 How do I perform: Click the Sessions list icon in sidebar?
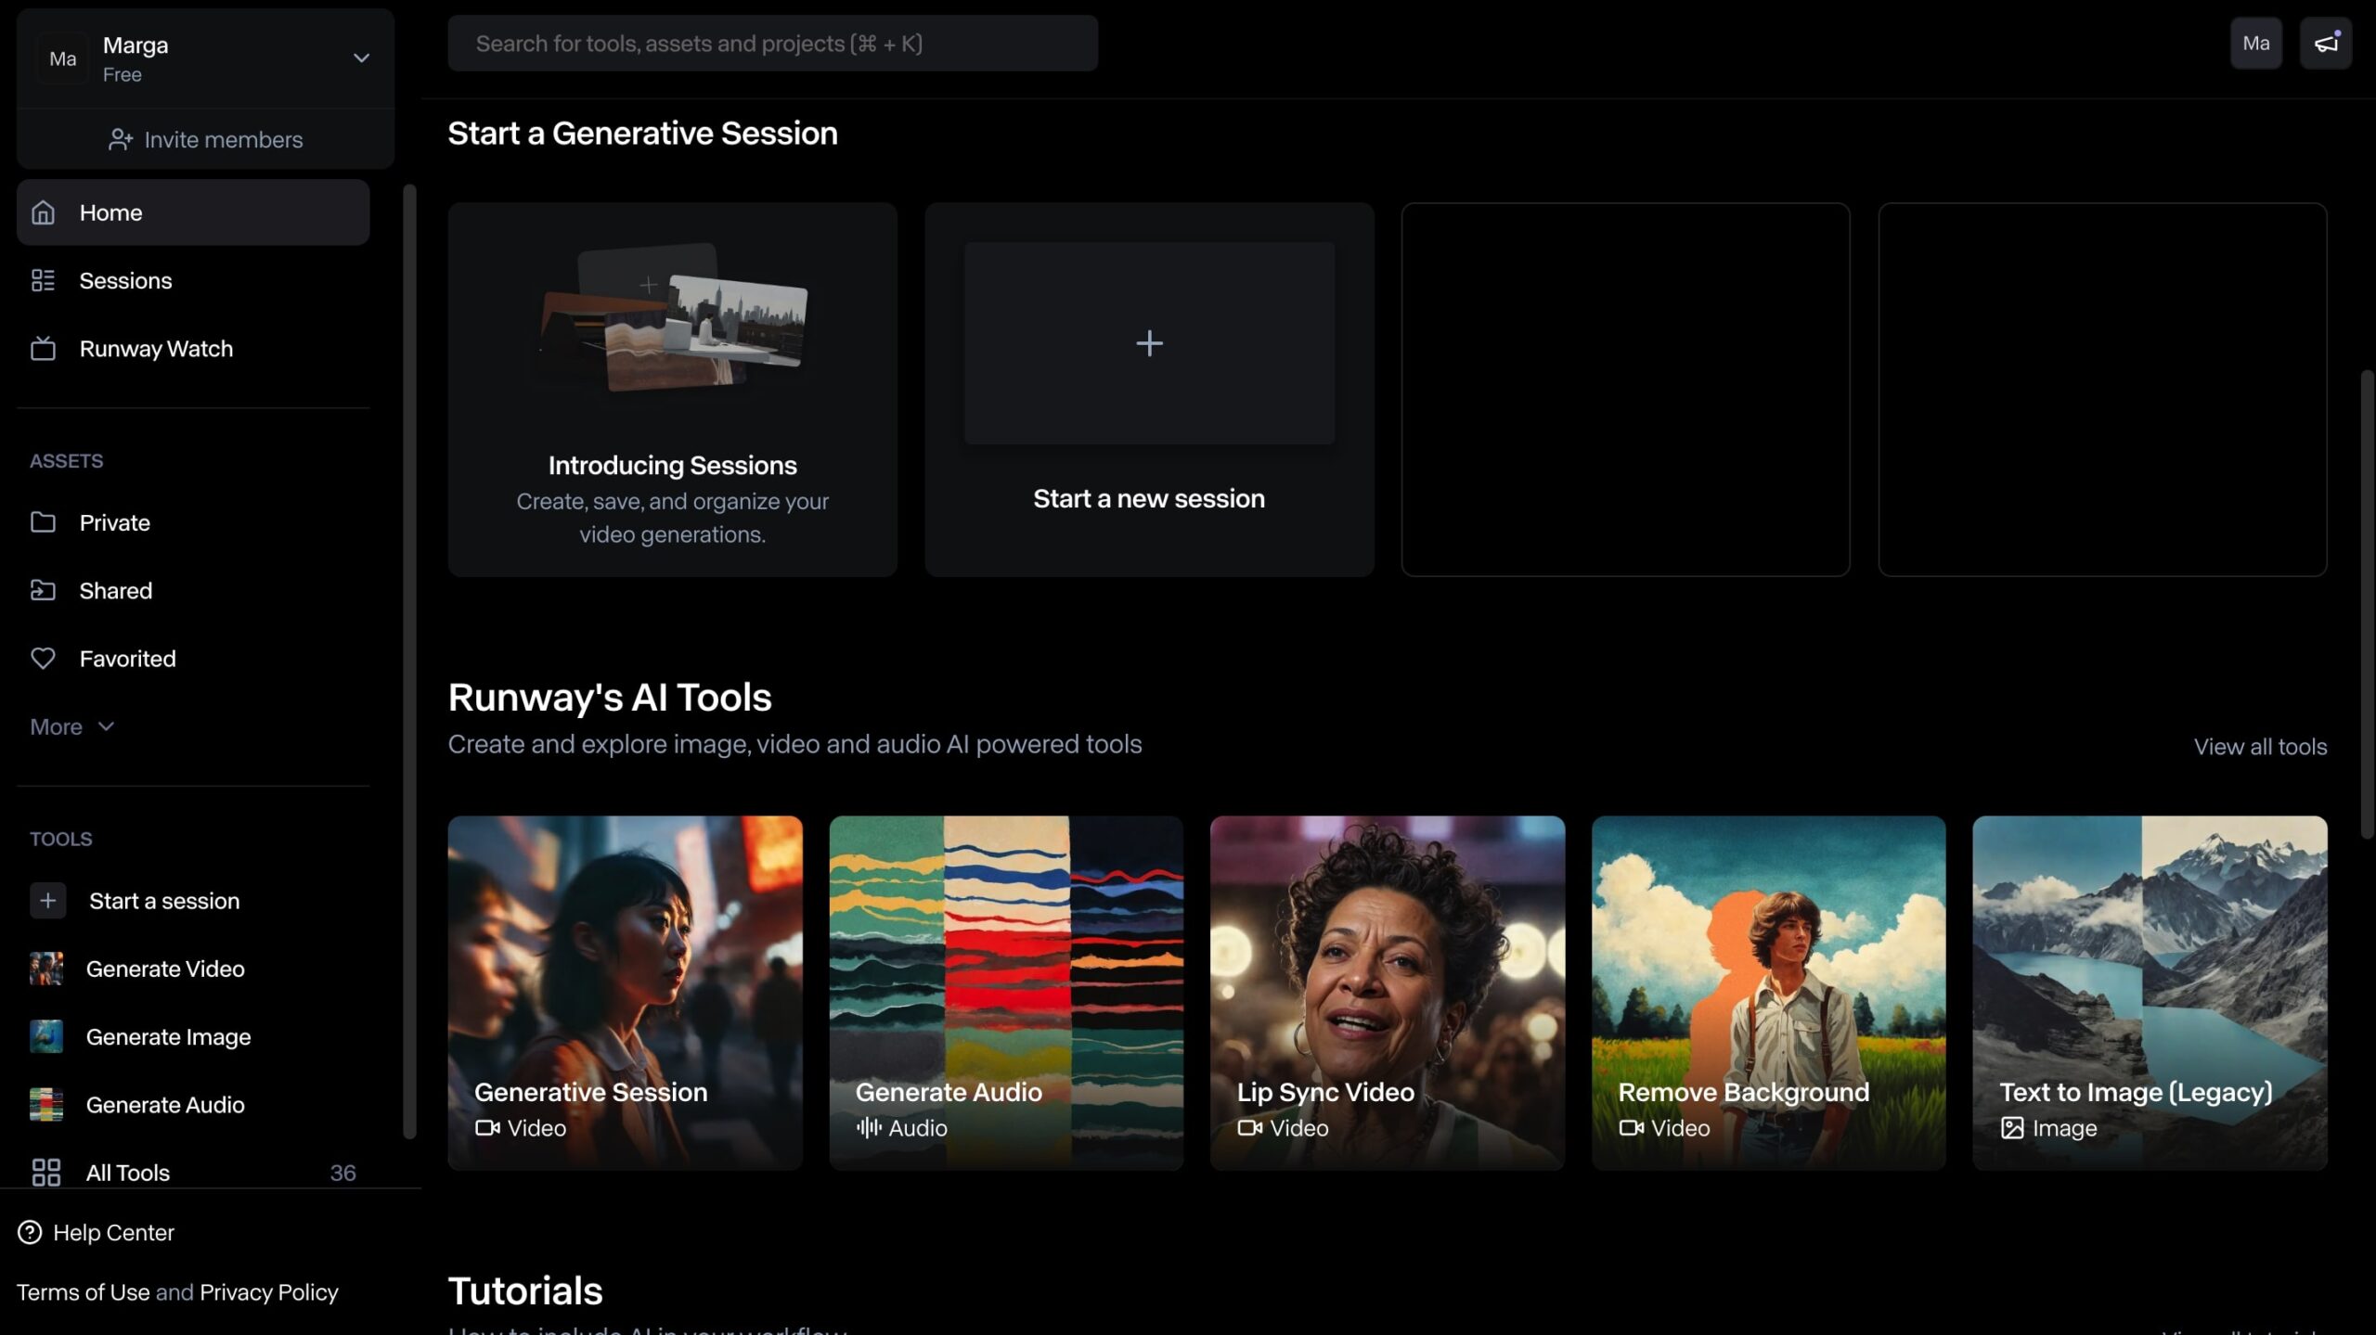[x=43, y=280]
